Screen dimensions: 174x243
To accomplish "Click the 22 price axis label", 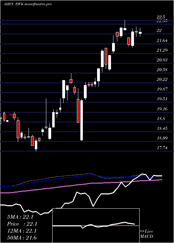I will tap(159, 31).
